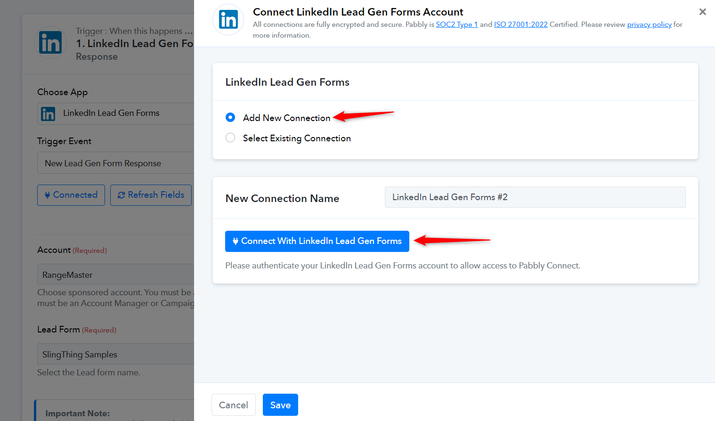
Task: Open the SOC2 Type 1 link
Action: pos(457,24)
